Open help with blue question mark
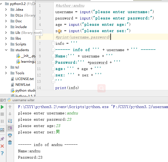The width and height of the screenshot is (168, 162). pyautogui.click(x=2, y=153)
